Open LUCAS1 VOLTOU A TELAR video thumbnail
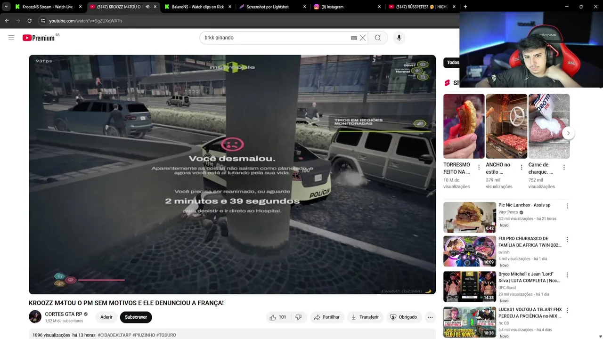Image resolution: width=603 pixels, height=339 pixels. coord(470,322)
